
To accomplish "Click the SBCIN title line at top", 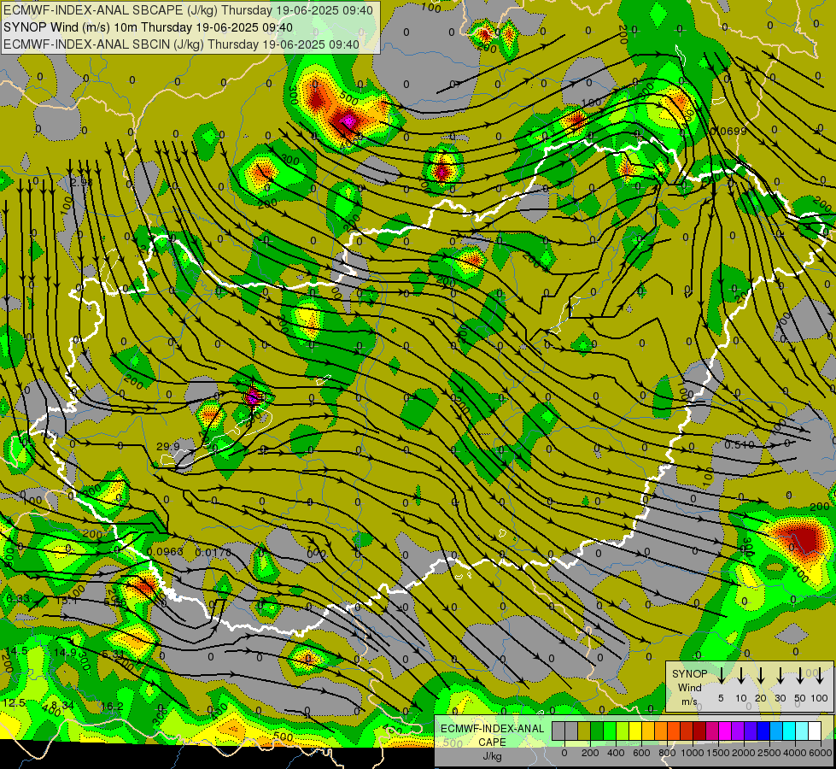I will click(181, 44).
